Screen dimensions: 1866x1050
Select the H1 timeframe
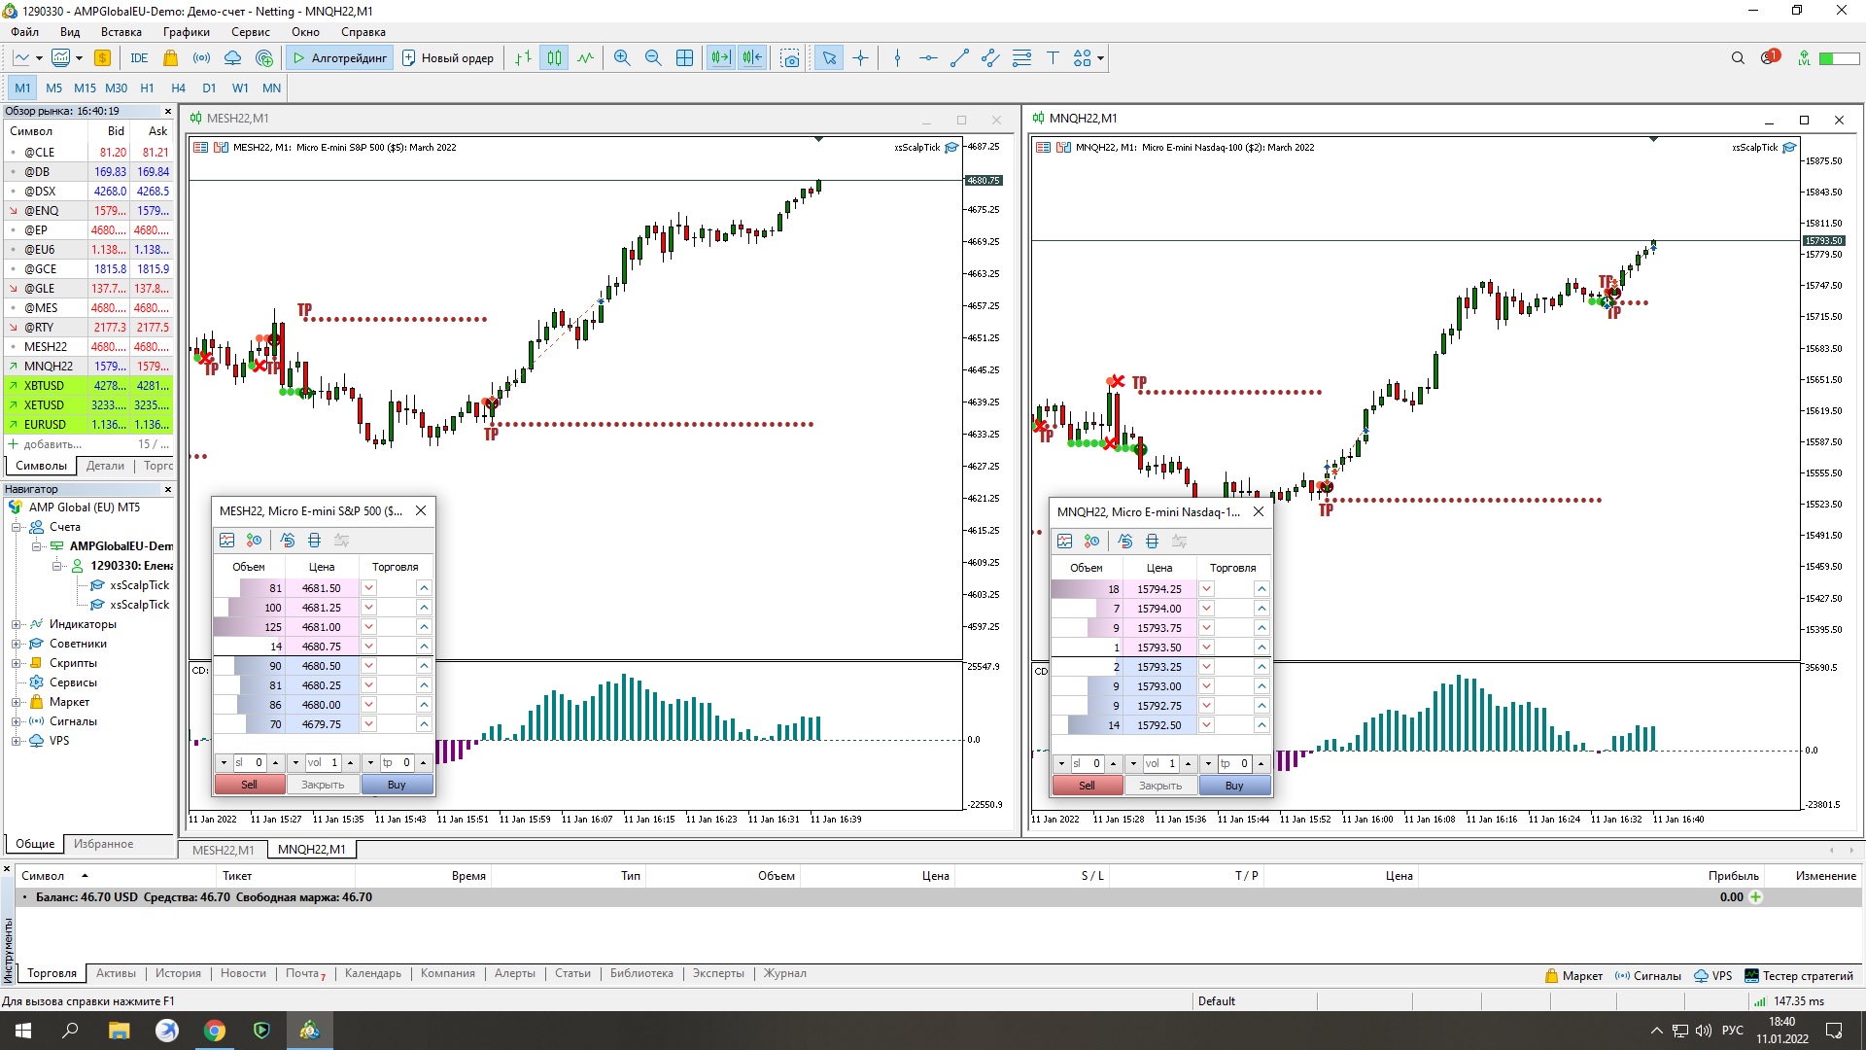click(x=147, y=87)
